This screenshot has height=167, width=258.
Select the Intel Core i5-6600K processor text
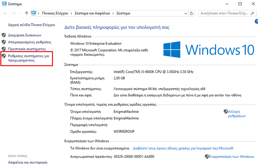tap(153, 72)
